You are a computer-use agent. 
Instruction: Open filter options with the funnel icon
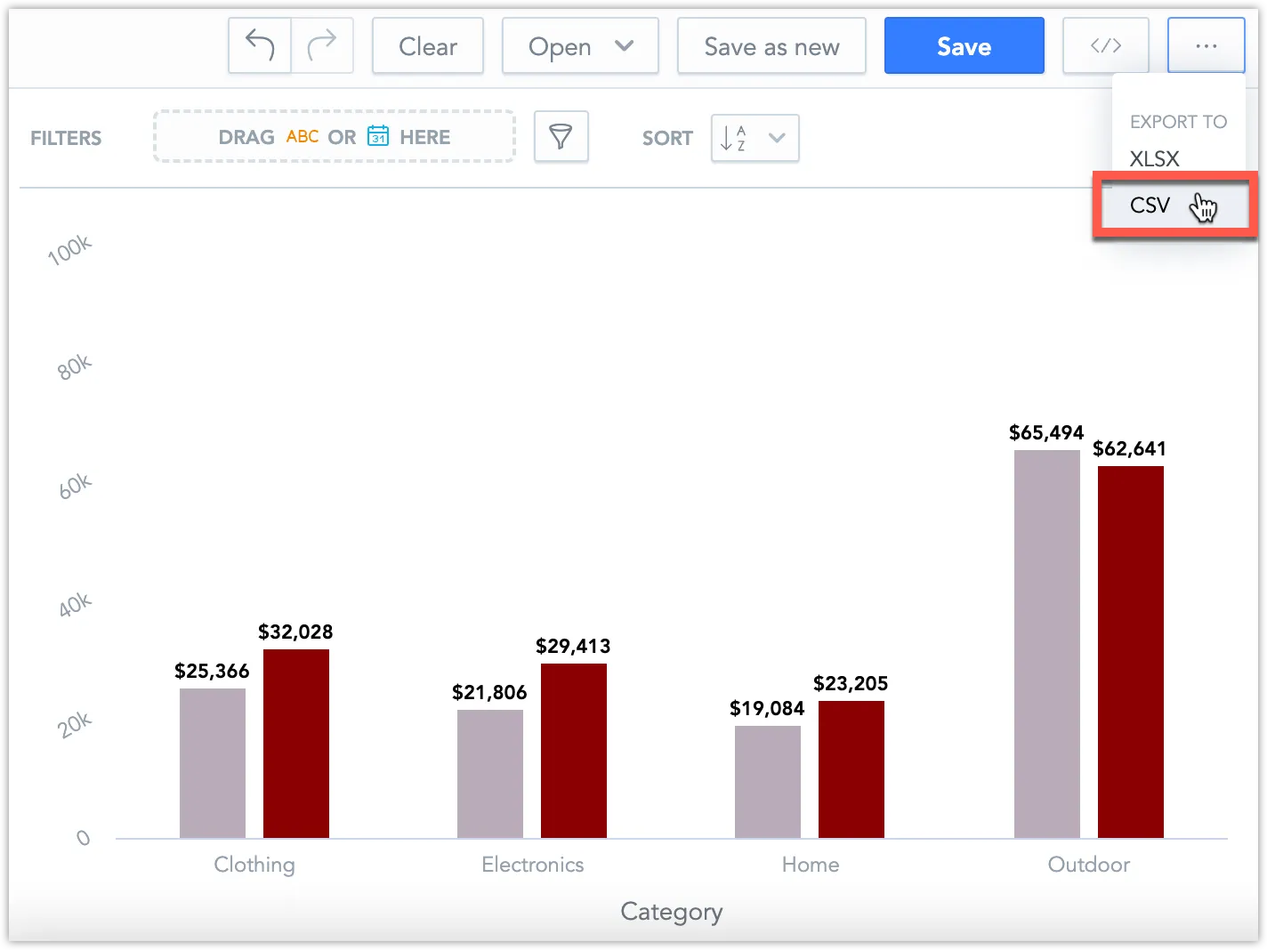click(561, 136)
